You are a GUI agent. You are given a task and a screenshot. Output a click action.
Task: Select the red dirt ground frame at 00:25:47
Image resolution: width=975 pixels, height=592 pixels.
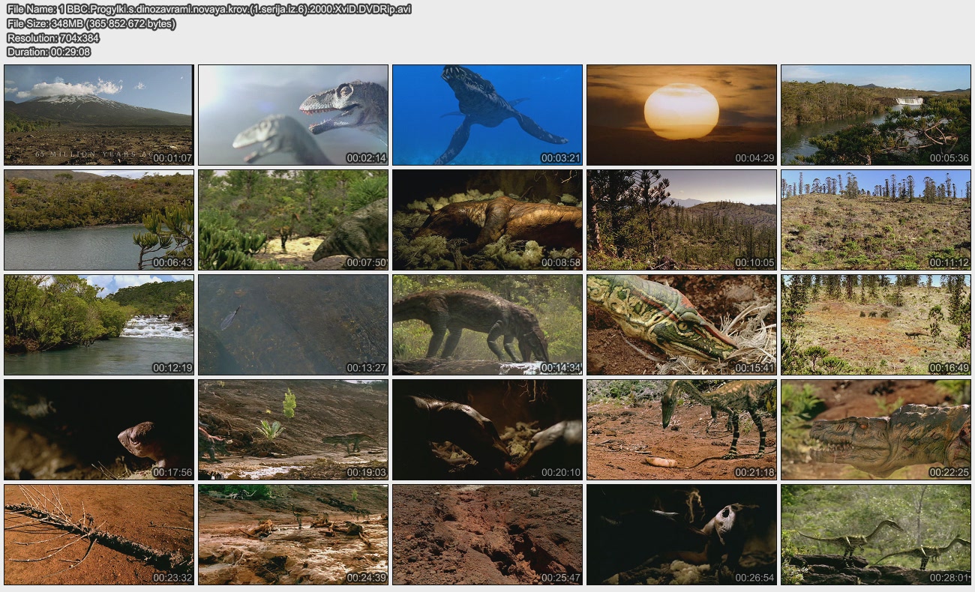tap(487, 534)
